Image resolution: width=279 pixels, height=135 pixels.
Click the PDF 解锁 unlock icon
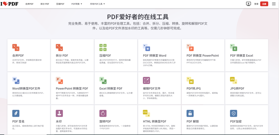190,113
